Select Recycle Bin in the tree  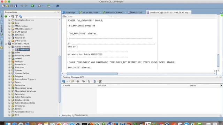pyautogui.click(x=20, y=38)
